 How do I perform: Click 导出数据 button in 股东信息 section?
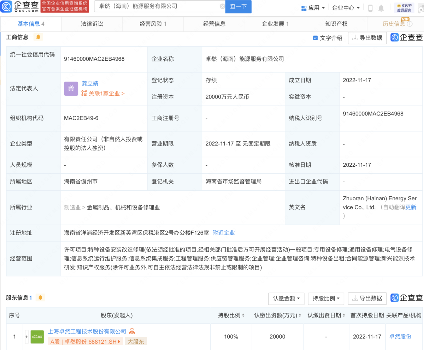[x=367, y=298]
